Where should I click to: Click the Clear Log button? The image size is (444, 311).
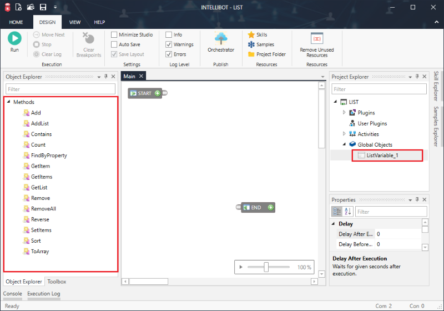(47, 54)
